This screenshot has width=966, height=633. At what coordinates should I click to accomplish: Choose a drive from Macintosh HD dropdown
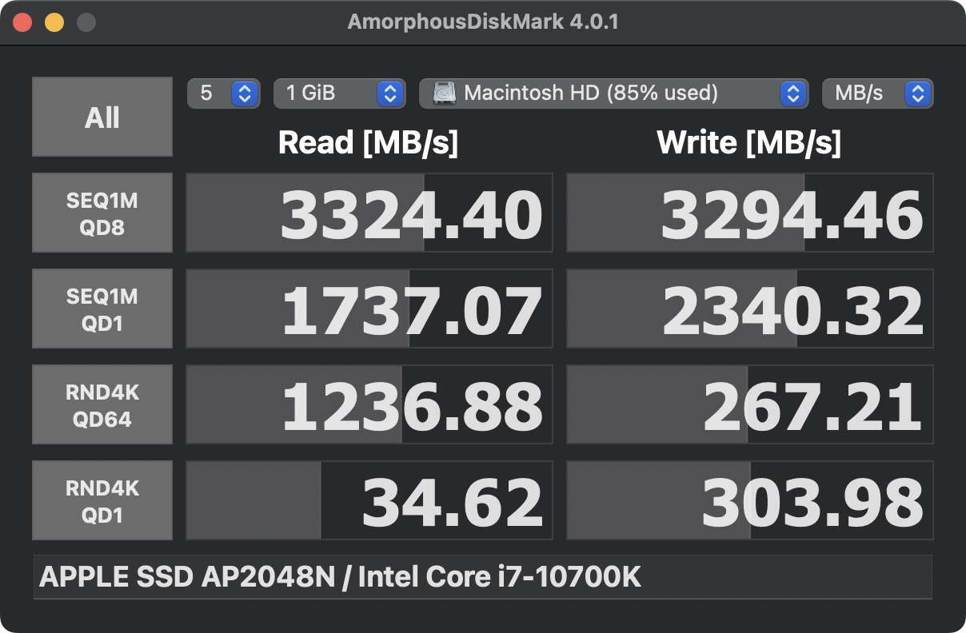[x=612, y=94]
